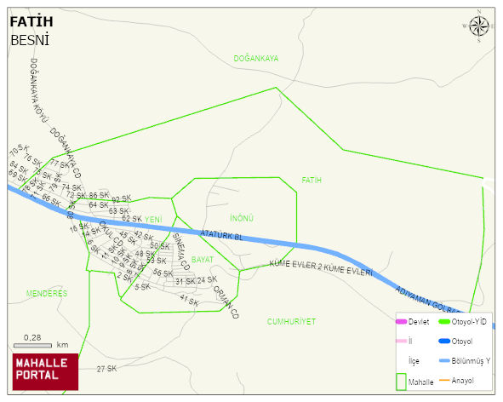Click the ATATÜRK BL road label
The width and height of the screenshot is (503, 402).
(221, 235)
